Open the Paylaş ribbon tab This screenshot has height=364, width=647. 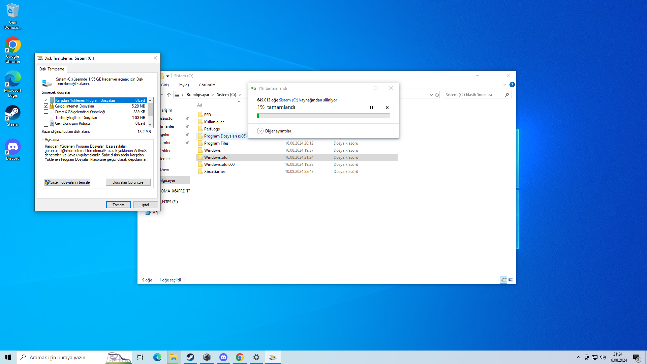tap(184, 85)
